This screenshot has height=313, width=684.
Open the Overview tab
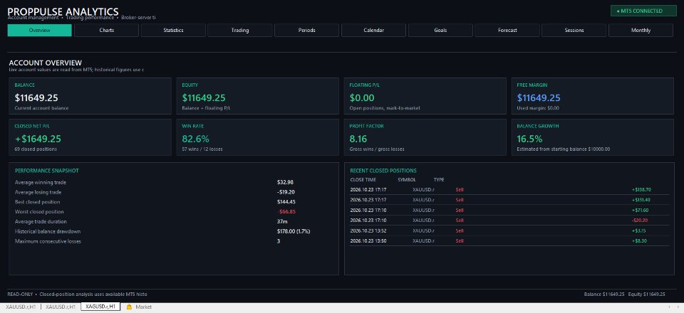tap(40, 31)
